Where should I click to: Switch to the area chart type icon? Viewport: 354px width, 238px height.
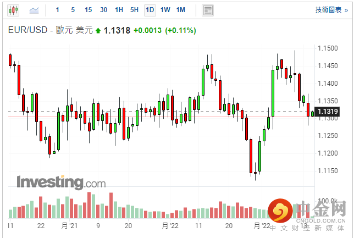click(x=34, y=10)
